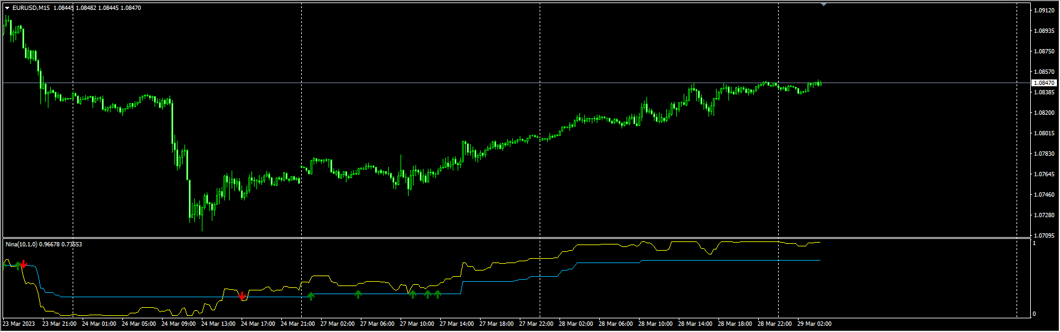Click the gray chart shift triangle at top
Screen dimensions: 1060x332
tap(823, 4)
